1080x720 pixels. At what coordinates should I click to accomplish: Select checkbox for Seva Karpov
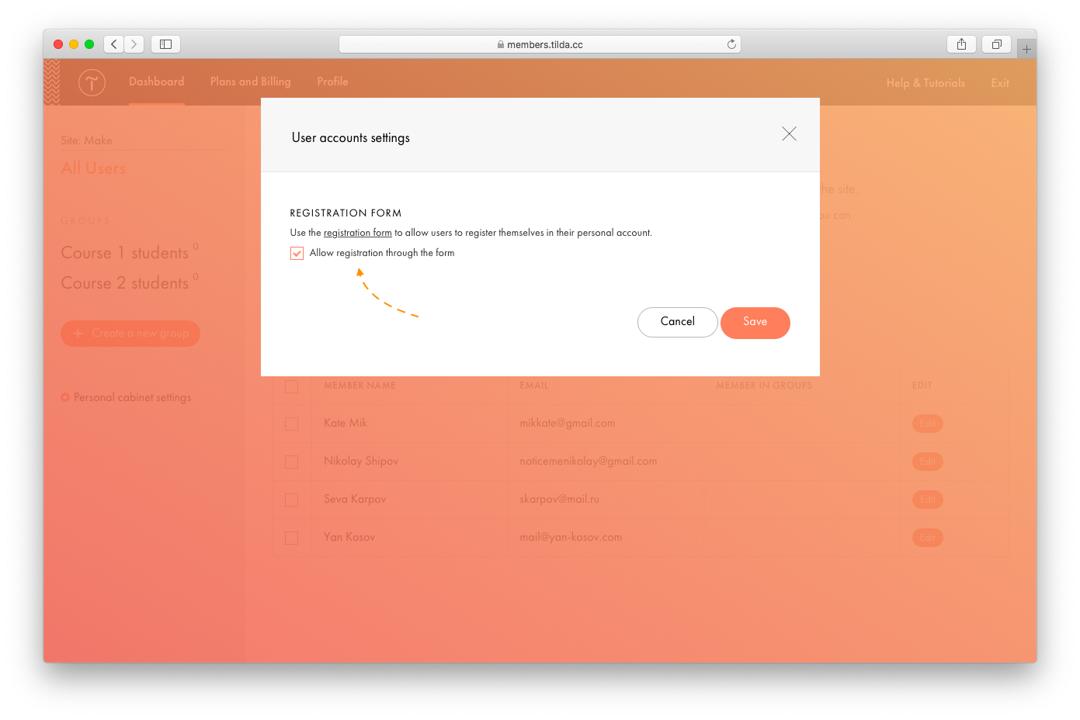[x=291, y=500]
